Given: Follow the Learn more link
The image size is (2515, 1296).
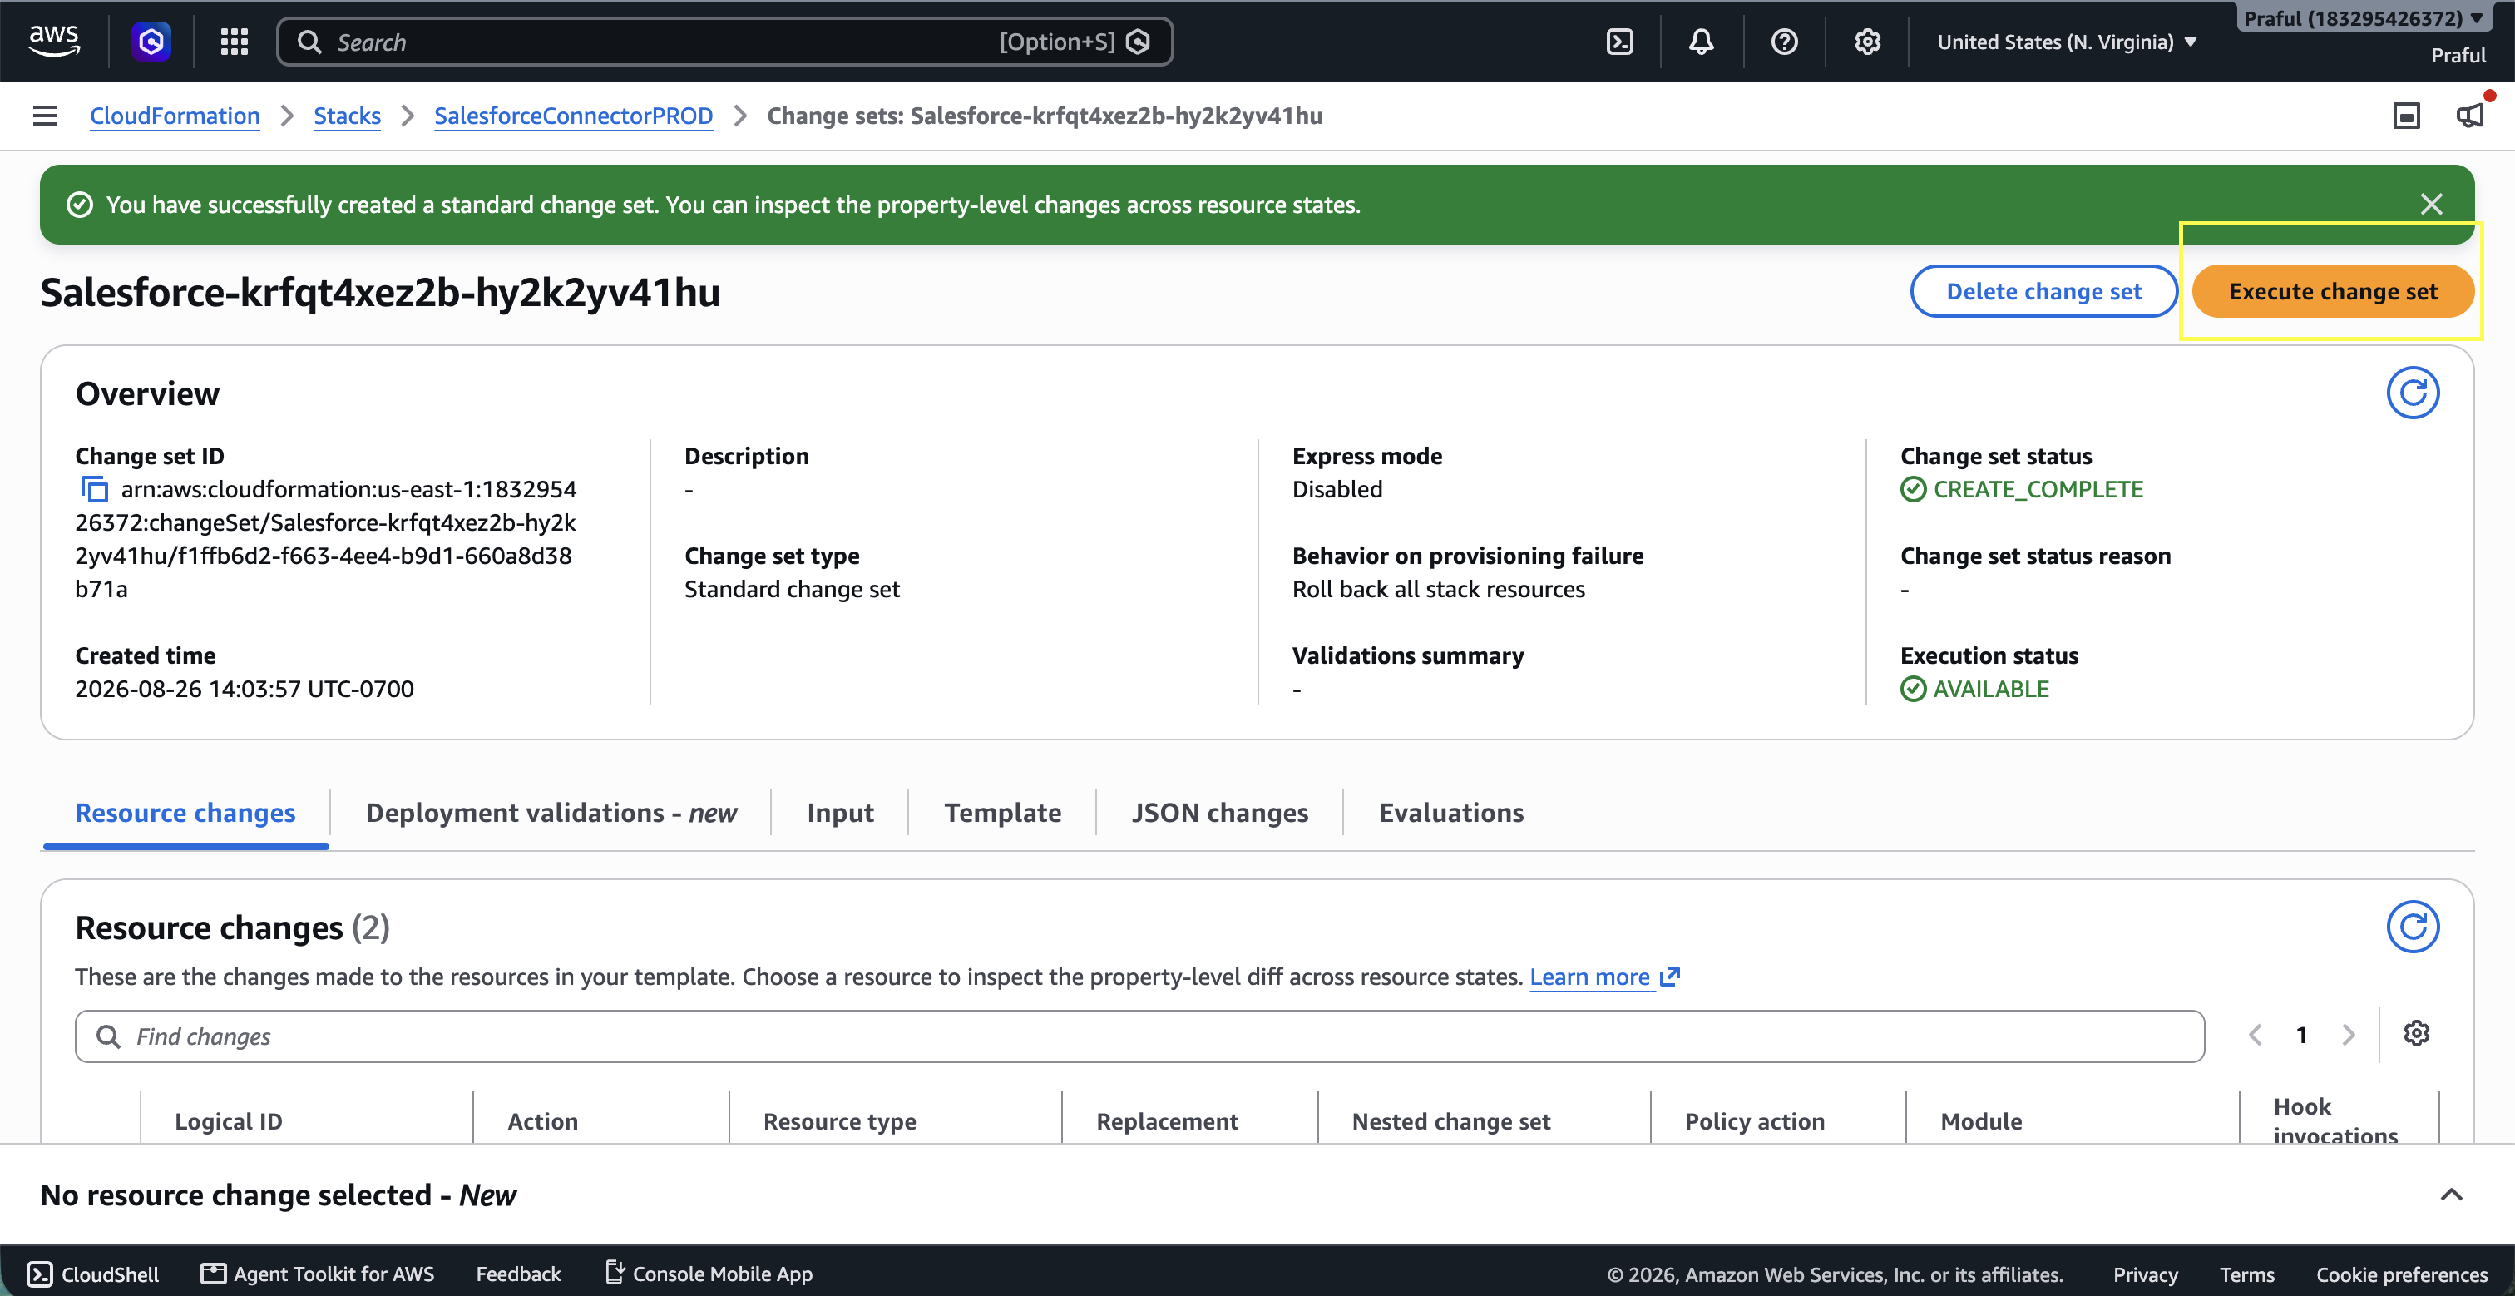Looking at the screenshot, I should (x=1605, y=977).
